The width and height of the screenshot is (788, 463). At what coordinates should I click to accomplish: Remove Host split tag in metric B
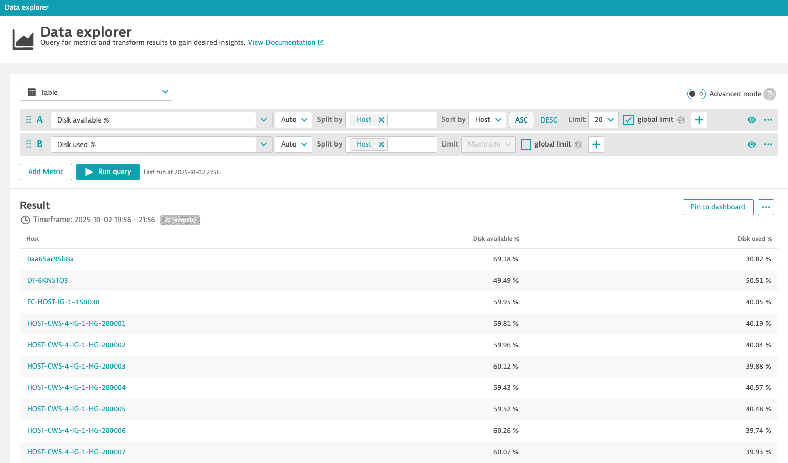(x=381, y=144)
